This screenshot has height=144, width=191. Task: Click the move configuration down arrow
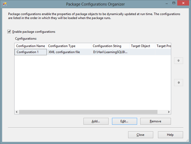178,82
